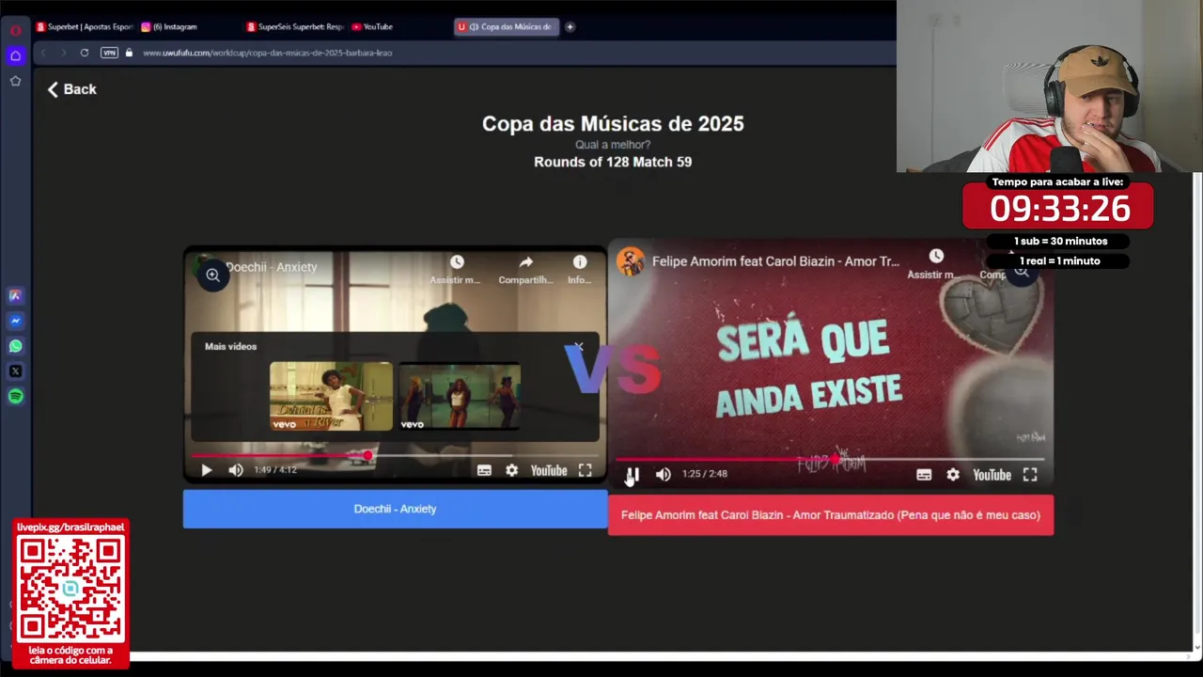
Task: Open WhatsApp in the Opera sidebar
Action: (15, 346)
